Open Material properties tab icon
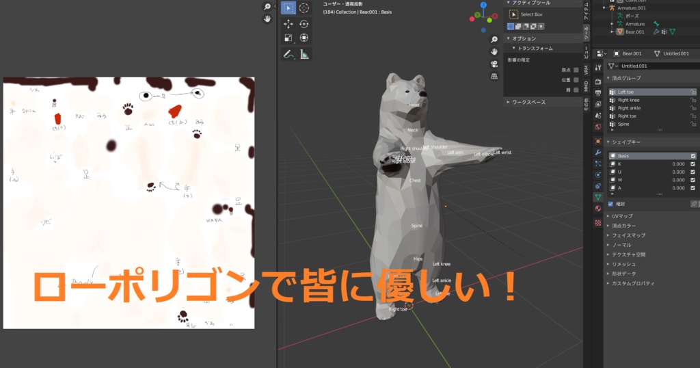 (598, 208)
